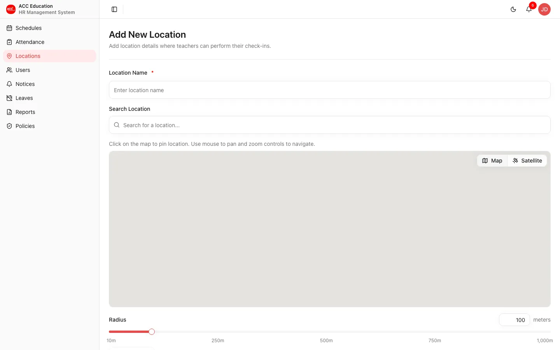Screen dimensions: 560x350
Task: Click the 250m slider label
Action: (x=218, y=341)
